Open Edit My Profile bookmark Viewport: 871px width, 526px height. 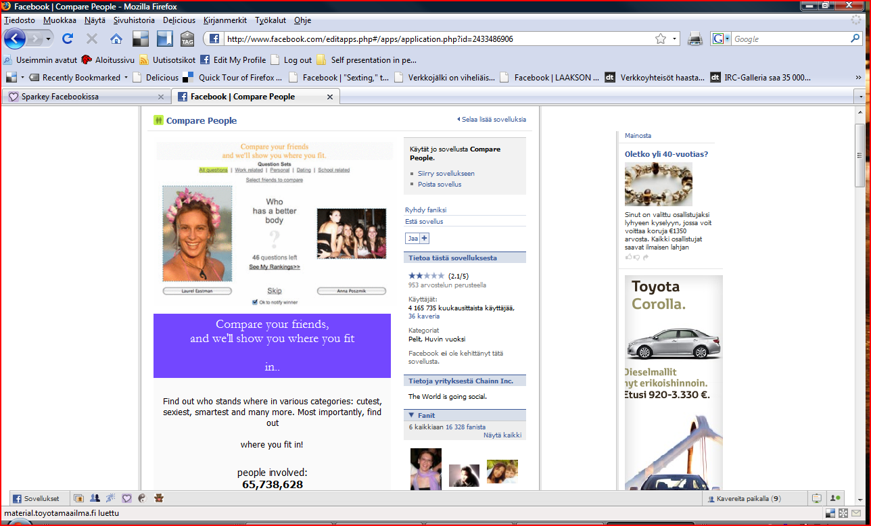(x=233, y=60)
